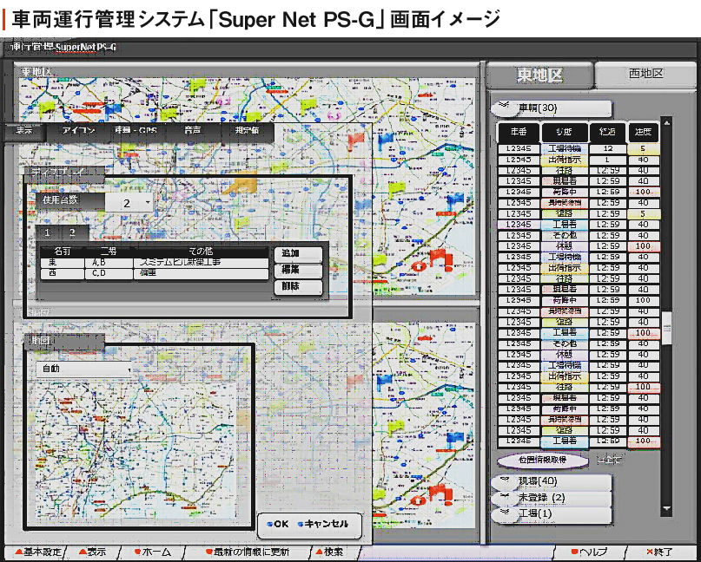Screen dimensions: 701x562
Task: Switch to the 音声 settings tab
Action: click(x=193, y=131)
